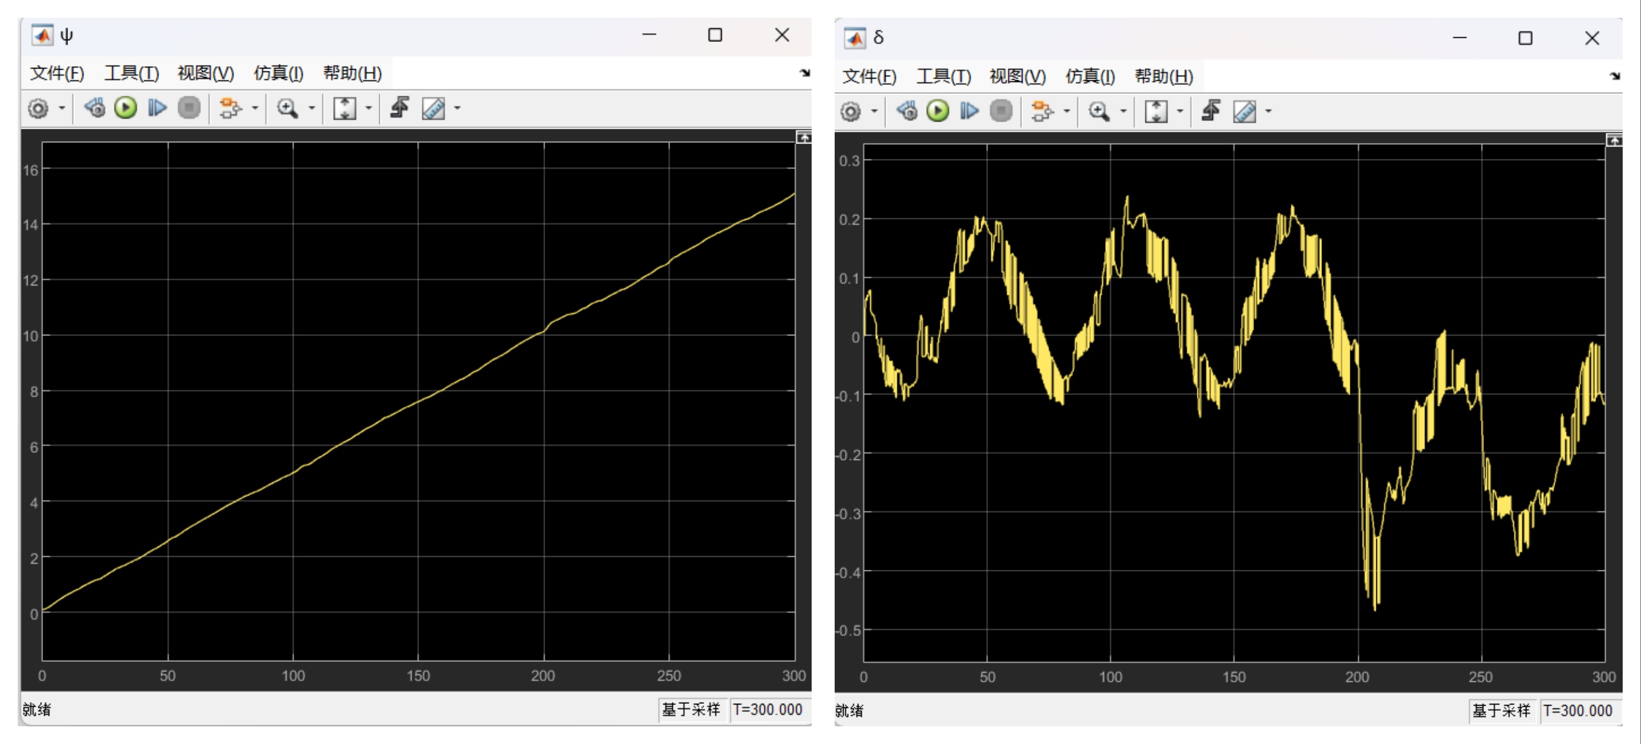Open 帮助(H) menu in δ scope window
1641x744 pixels.
(1164, 76)
